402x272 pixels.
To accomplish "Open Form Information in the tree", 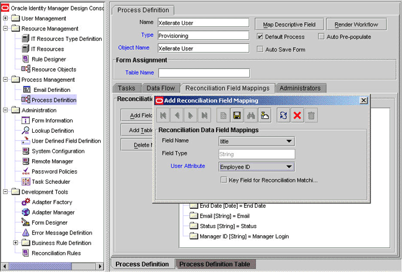I will pyautogui.click(x=47, y=120).
